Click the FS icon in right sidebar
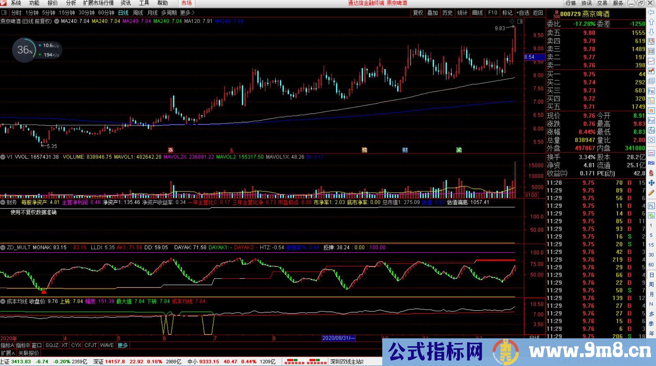This screenshot has width=656, height=366. [x=651, y=206]
